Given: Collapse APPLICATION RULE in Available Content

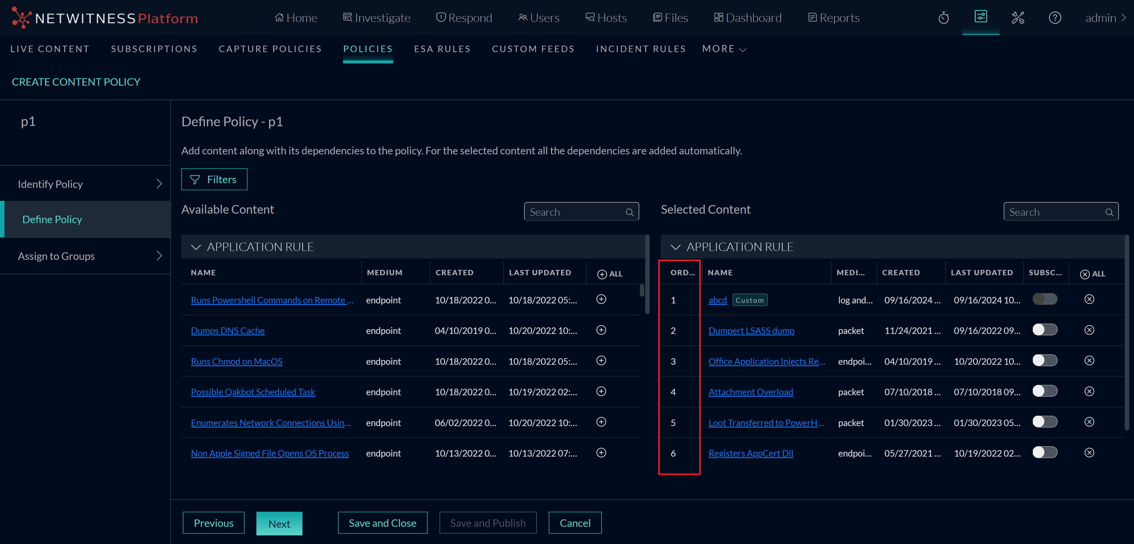Looking at the screenshot, I should (x=196, y=247).
